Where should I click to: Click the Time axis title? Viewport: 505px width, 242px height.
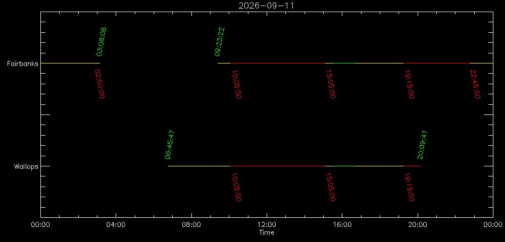click(x=267, y=233)
